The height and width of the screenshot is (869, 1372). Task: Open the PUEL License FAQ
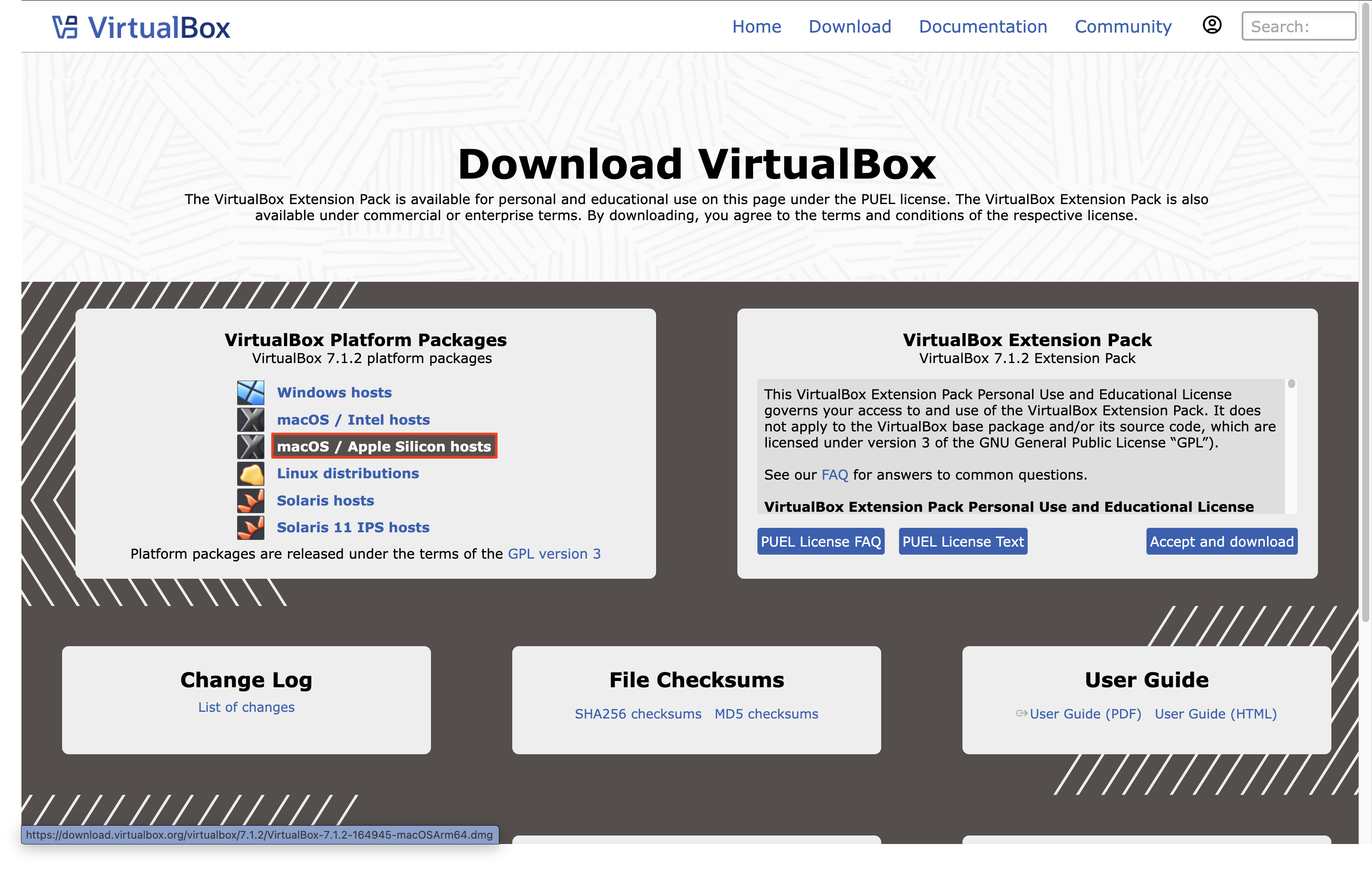820,541
